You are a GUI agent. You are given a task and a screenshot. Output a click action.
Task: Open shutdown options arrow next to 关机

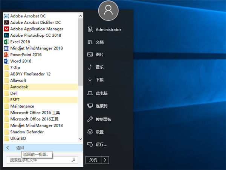[x=105, y=160]
